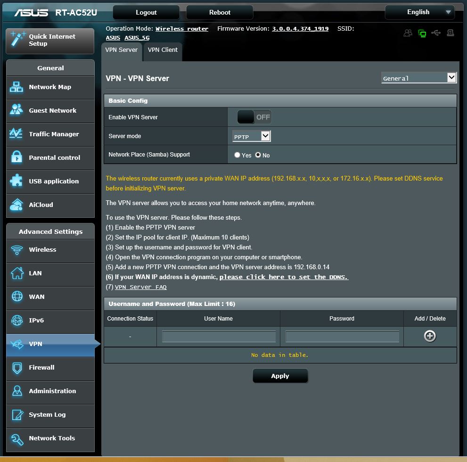
Task: Open the USB application page label
Action: pos(54,181)
